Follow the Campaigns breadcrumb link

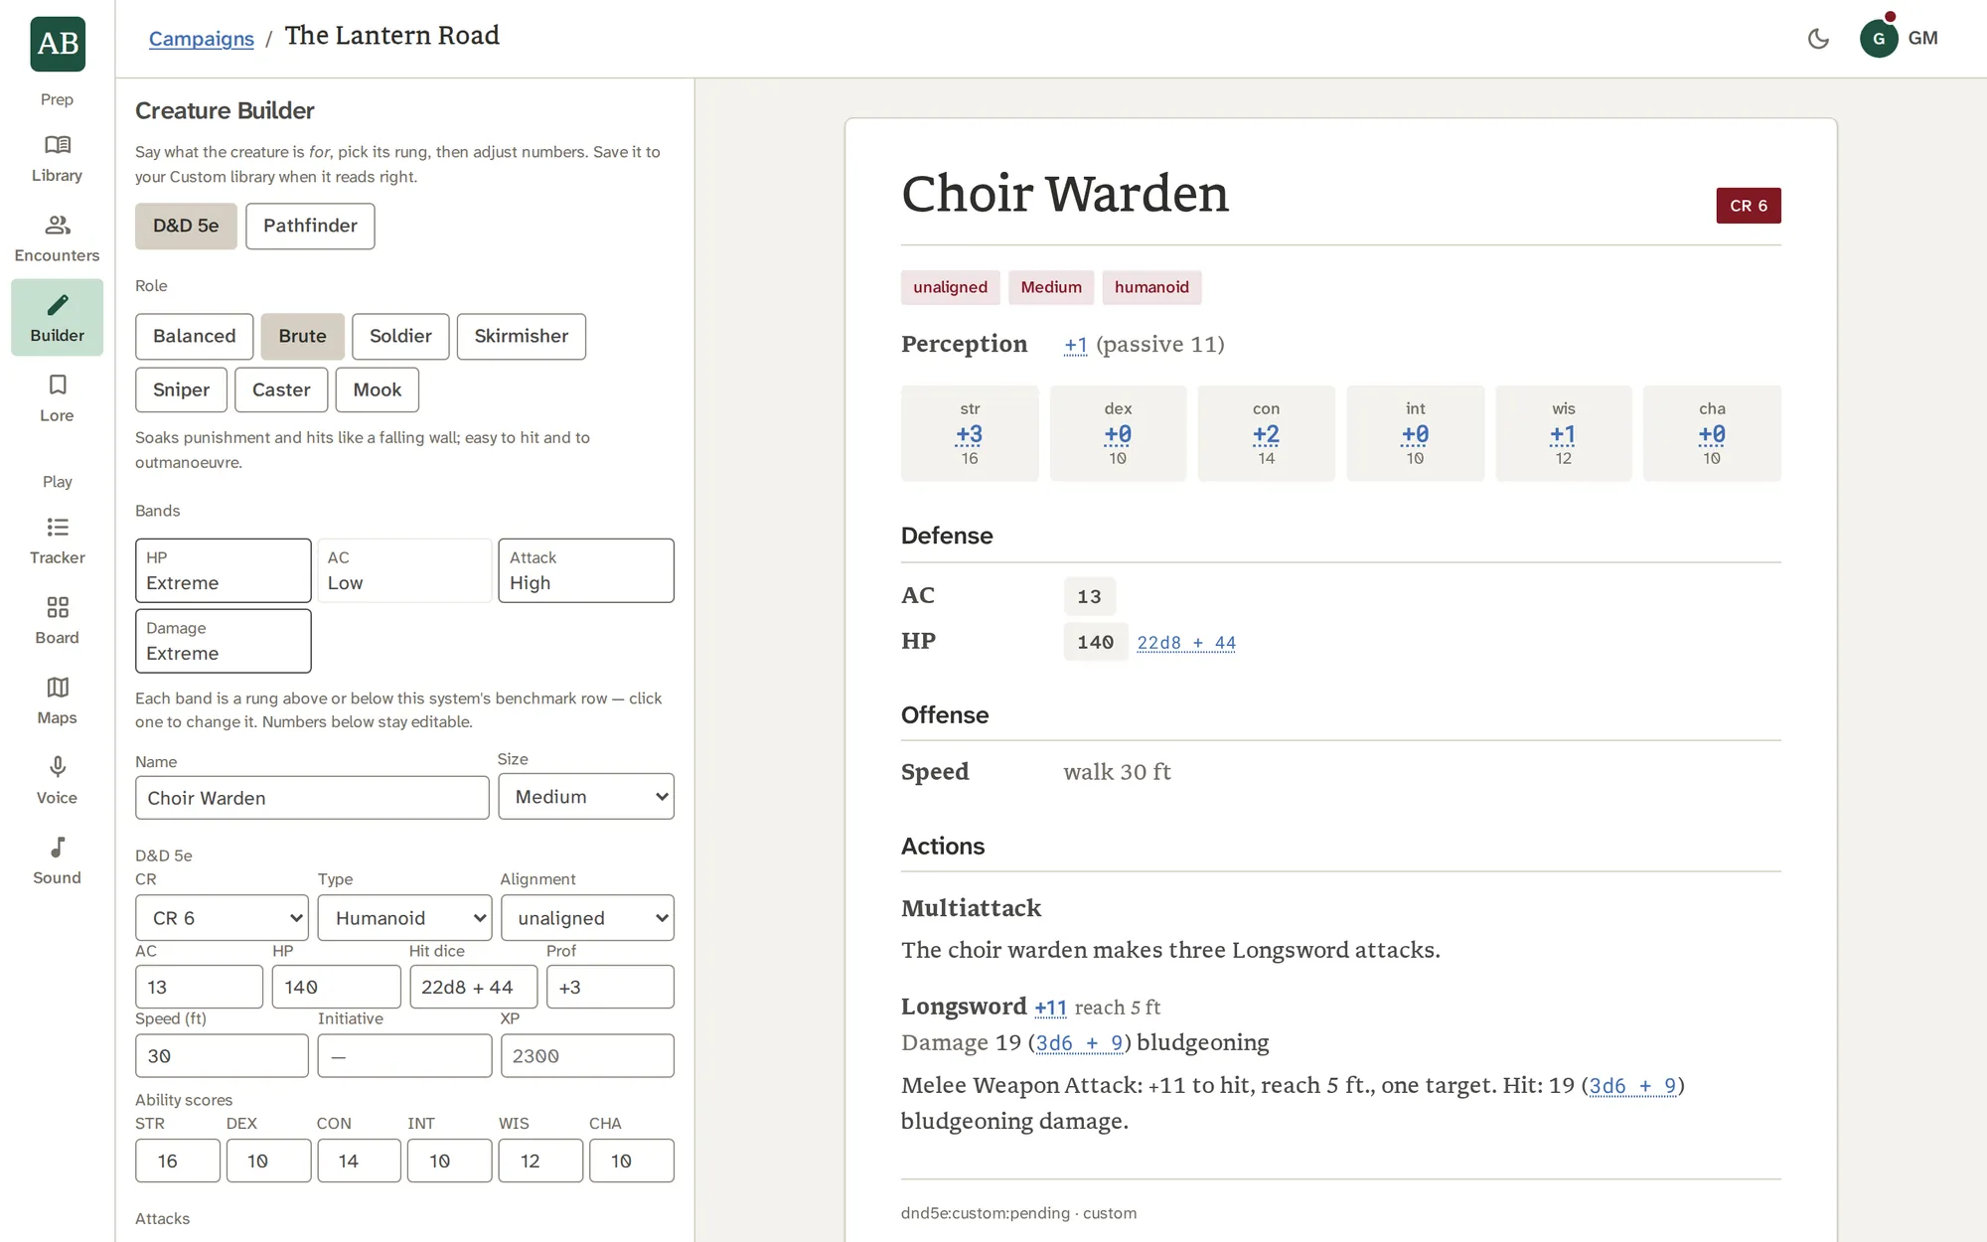coord(202,39)
